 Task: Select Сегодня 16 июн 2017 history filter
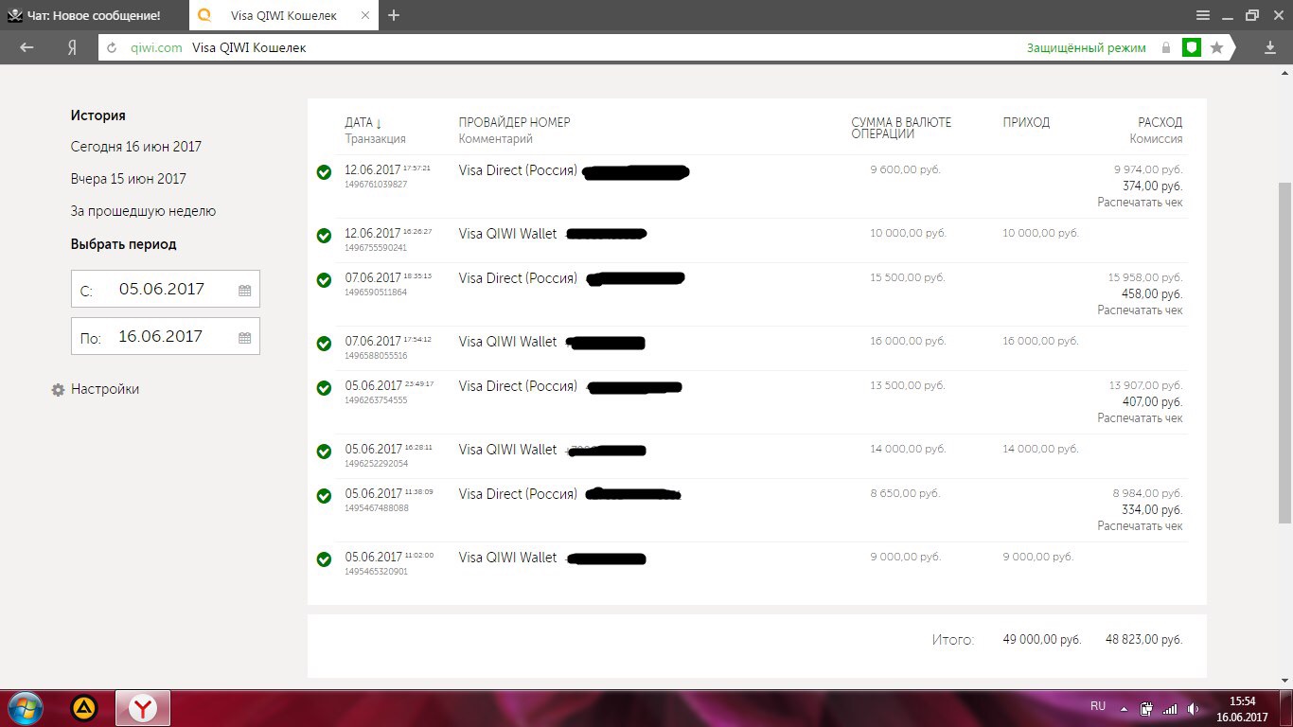click(136, 147)
